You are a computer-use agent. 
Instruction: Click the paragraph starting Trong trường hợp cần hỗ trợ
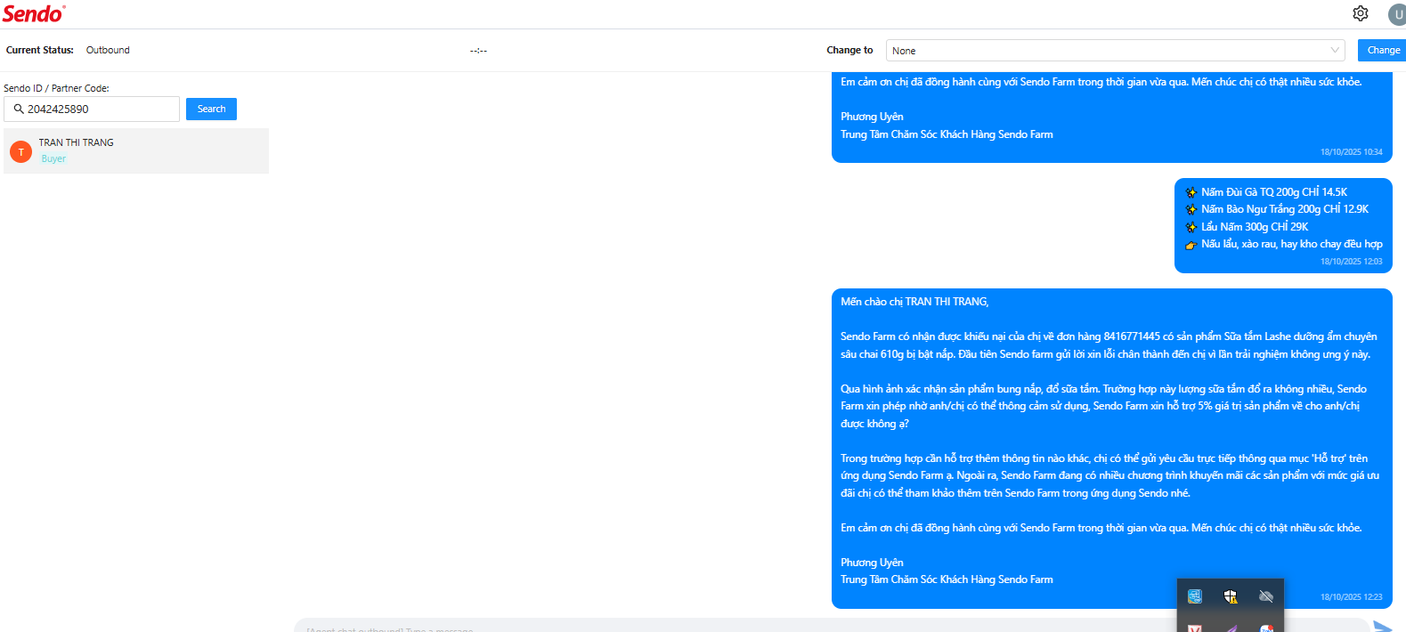coord(1109,475)
